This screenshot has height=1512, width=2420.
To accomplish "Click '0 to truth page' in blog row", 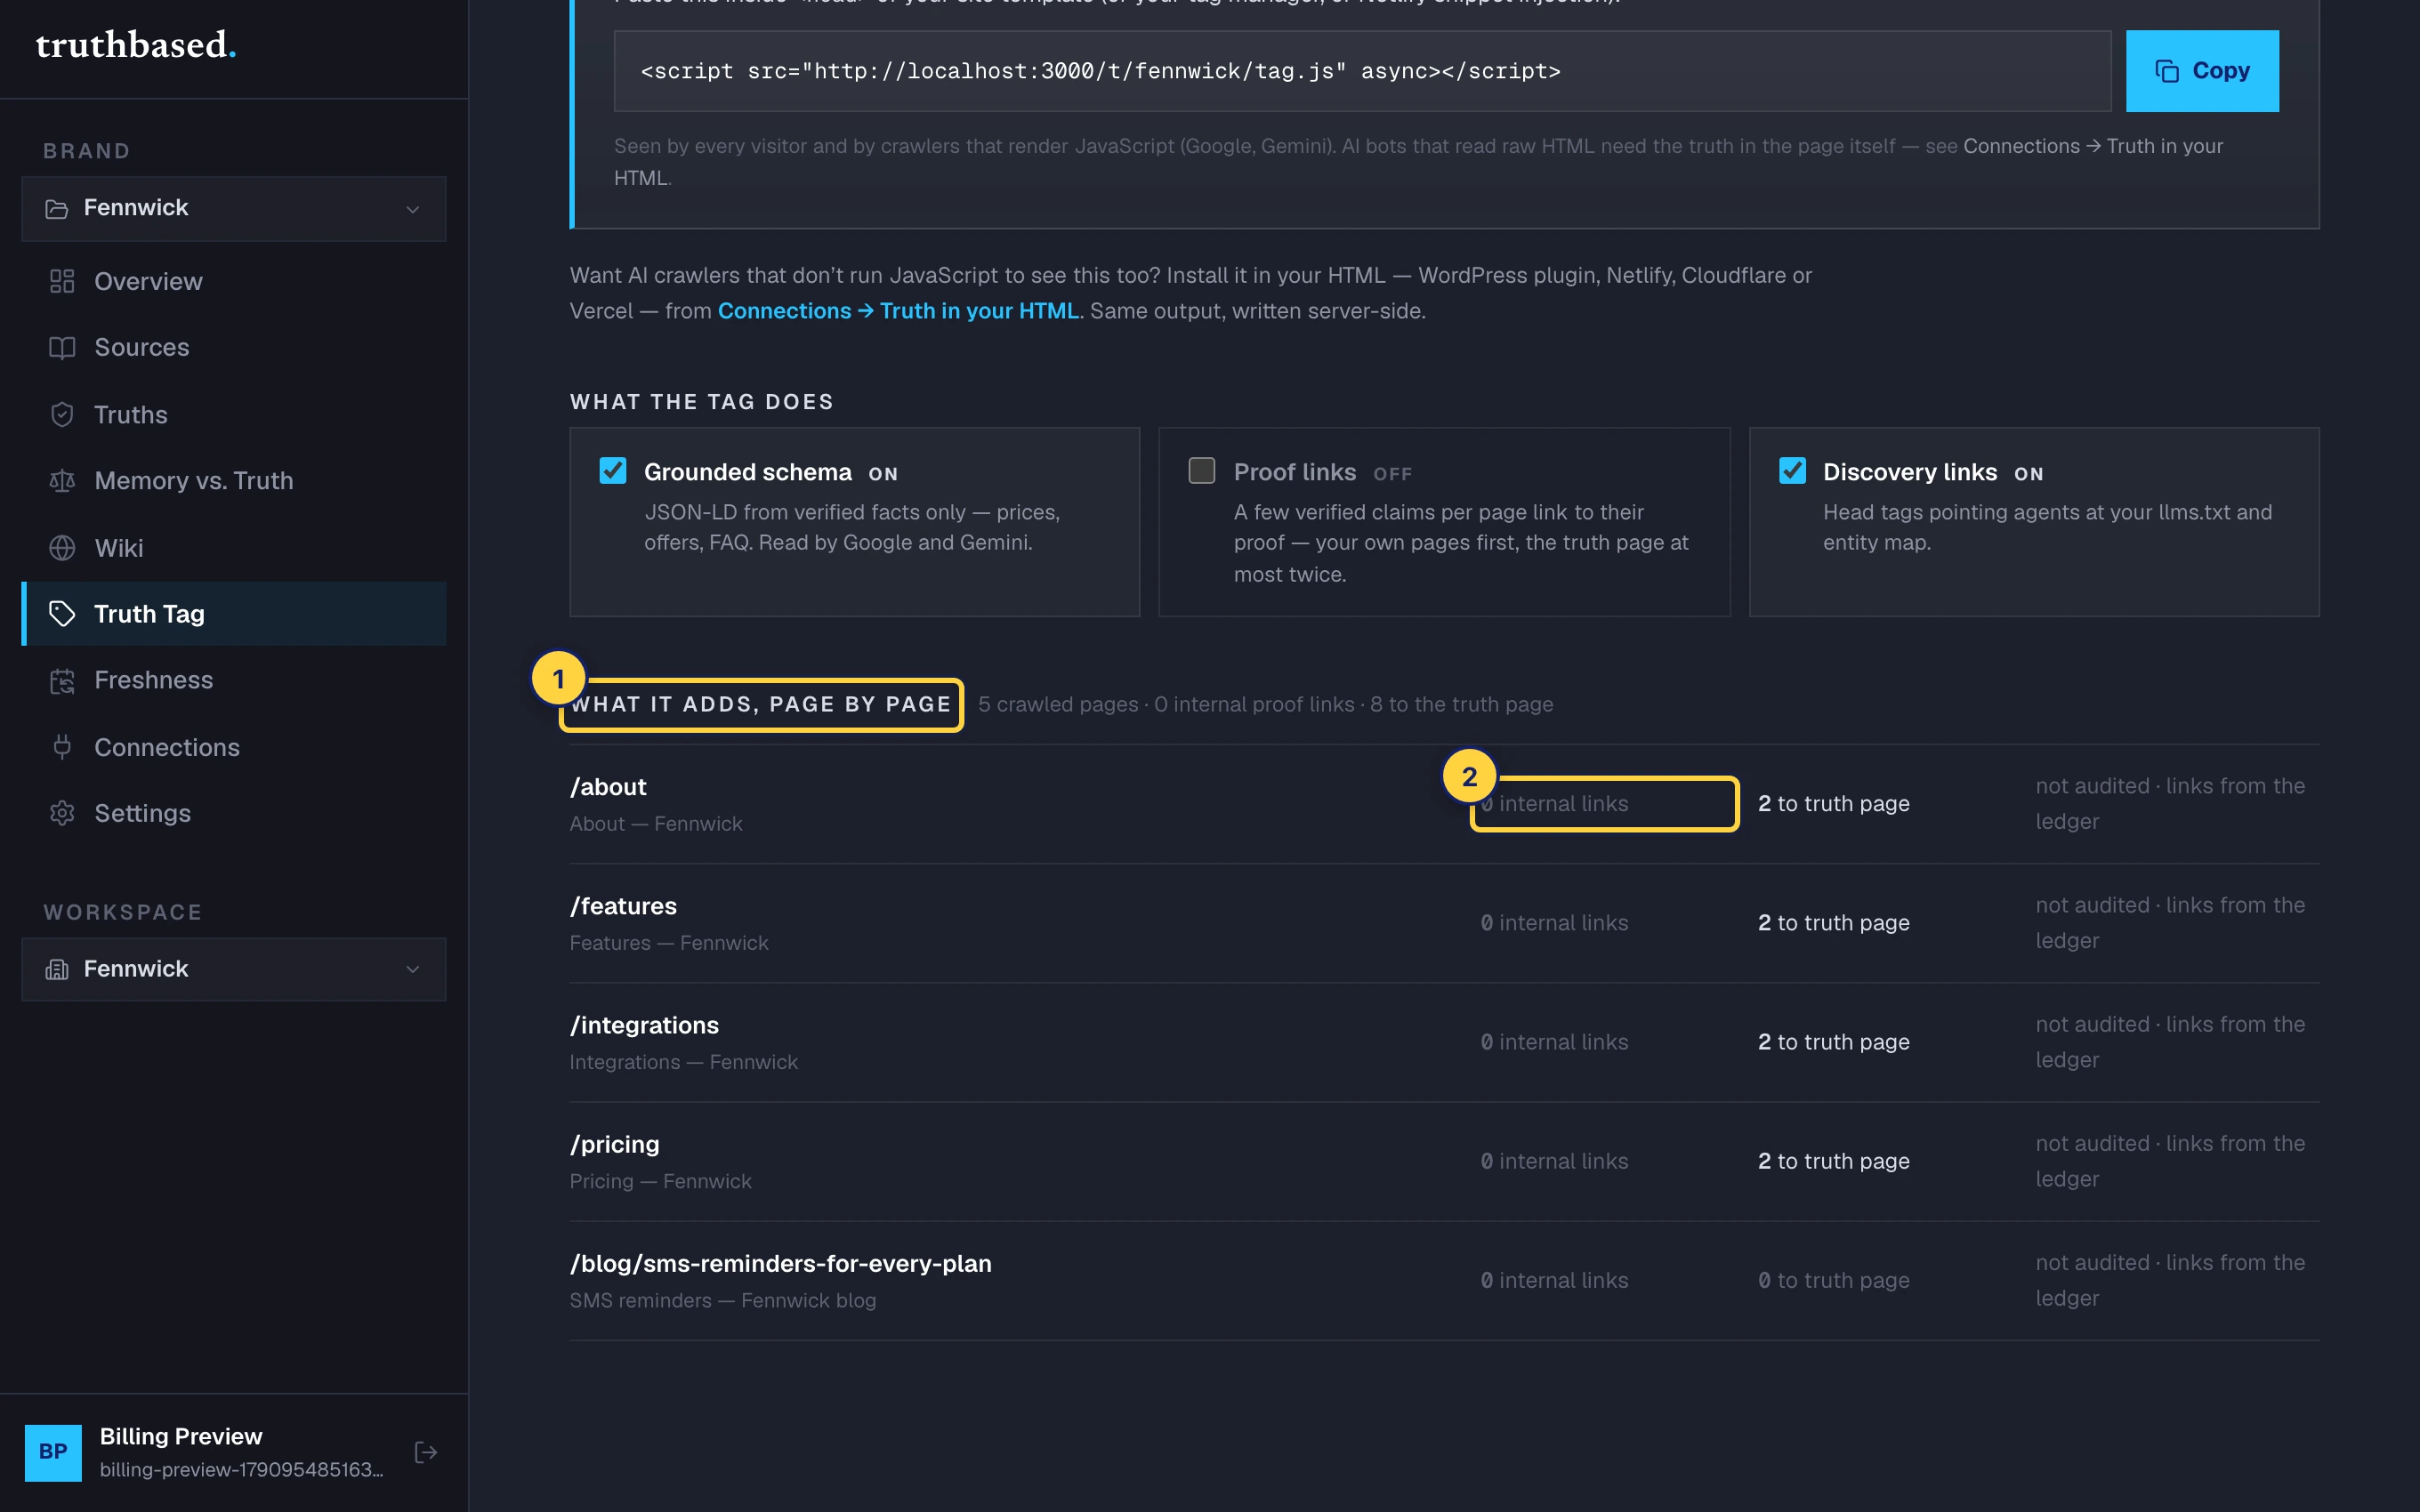I will (1833, 1280).
